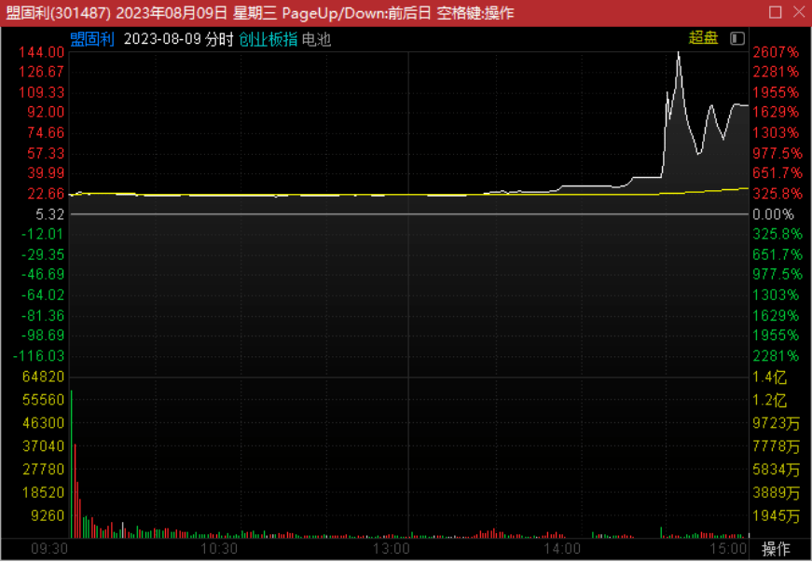Click the 15:00 closing time marker
The width and height of the screenshot is (812, 562).
(x=727, y=549)
